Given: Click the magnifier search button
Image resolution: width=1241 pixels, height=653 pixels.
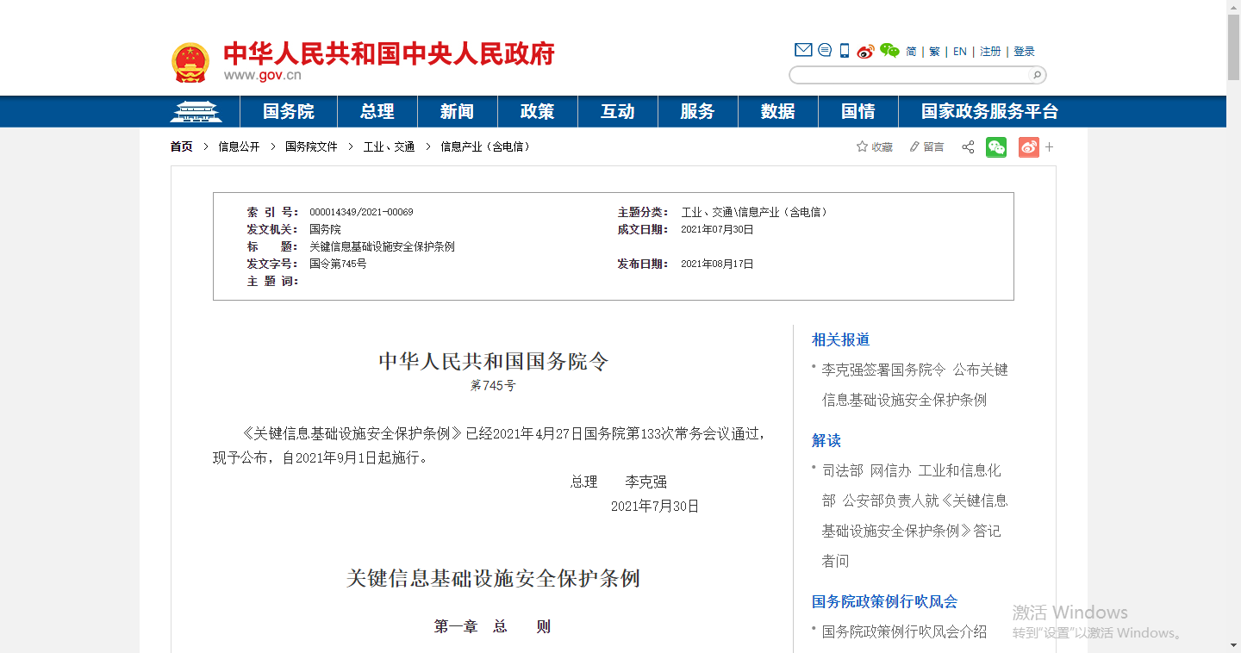Looking at the screenshot, I should coord(1037,75).
